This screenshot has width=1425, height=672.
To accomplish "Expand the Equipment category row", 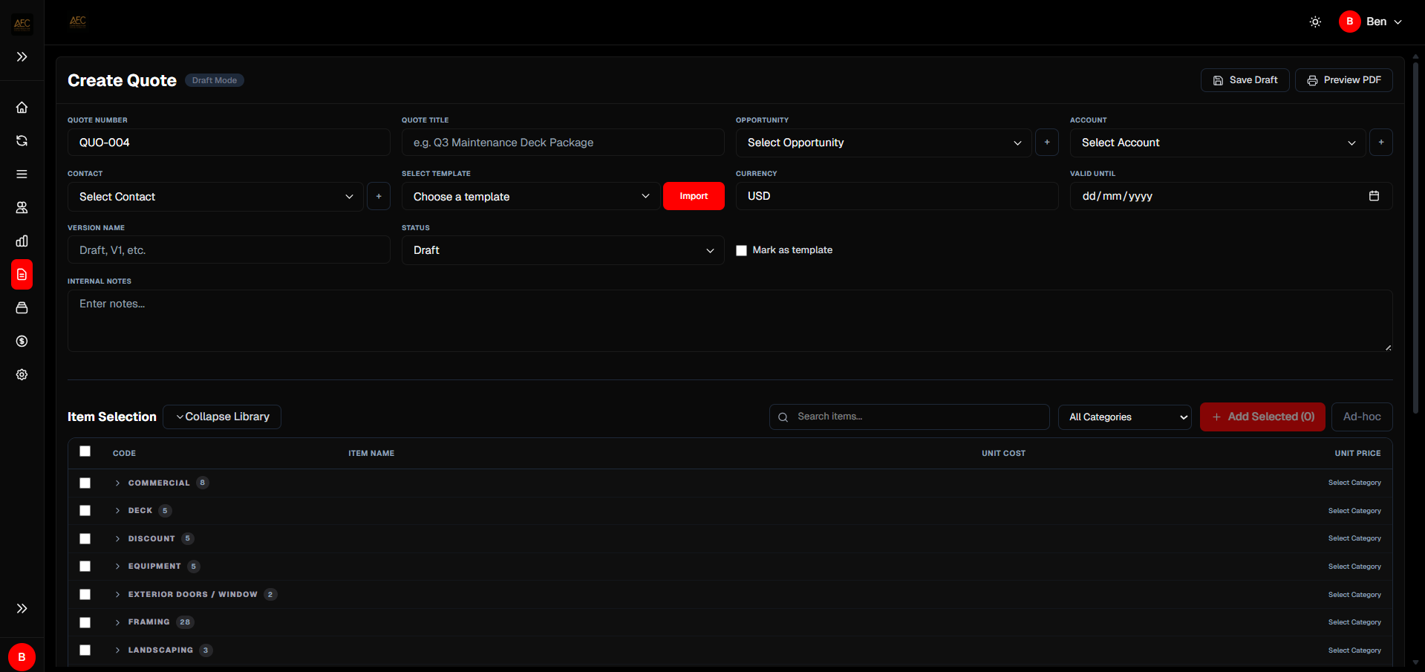I will click(x=117, y=567).
